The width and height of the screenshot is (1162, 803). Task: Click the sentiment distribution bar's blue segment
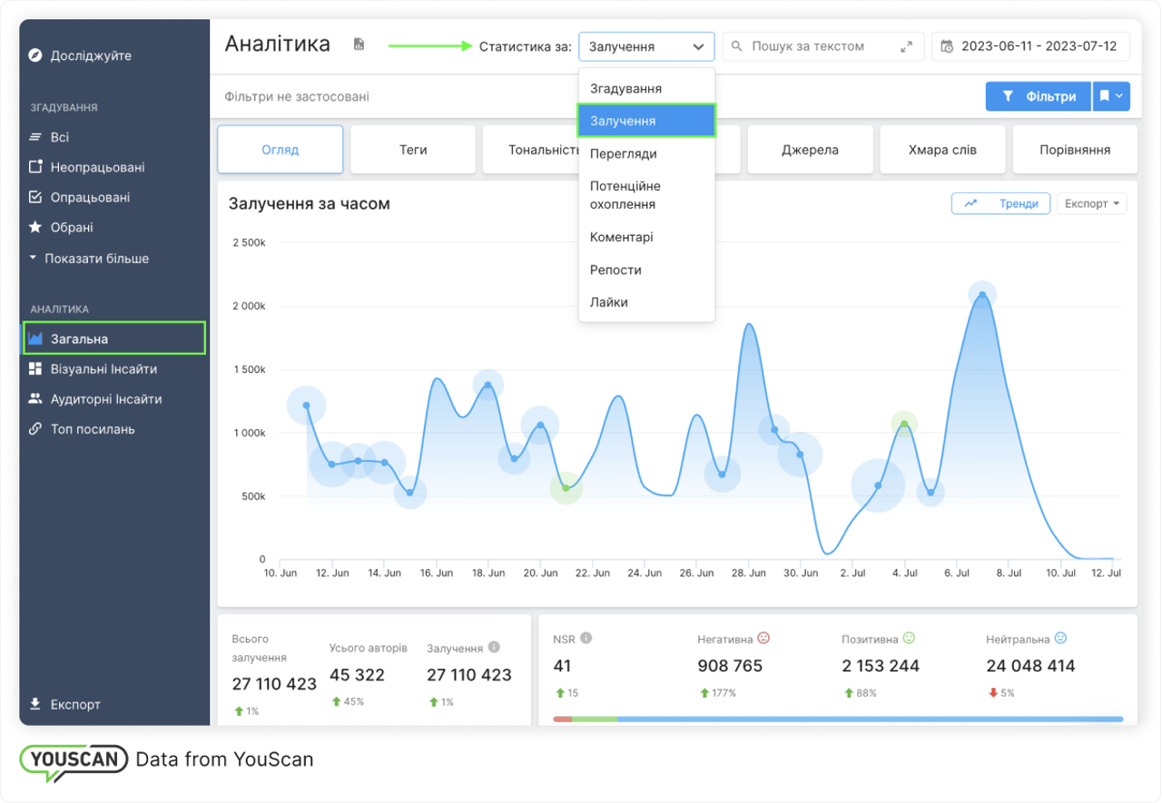click(868, 719)
